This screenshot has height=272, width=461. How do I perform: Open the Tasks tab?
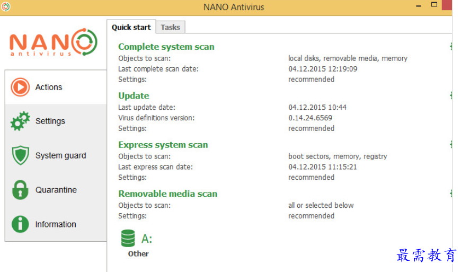[x=171, y=28]
